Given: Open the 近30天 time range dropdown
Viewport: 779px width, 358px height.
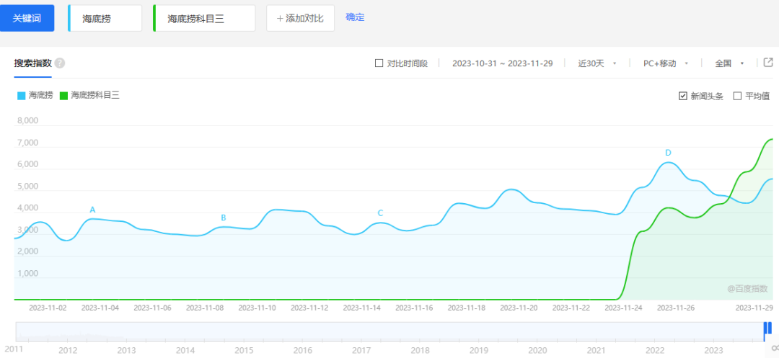Looking at the screenshot, I should (597, 63).
